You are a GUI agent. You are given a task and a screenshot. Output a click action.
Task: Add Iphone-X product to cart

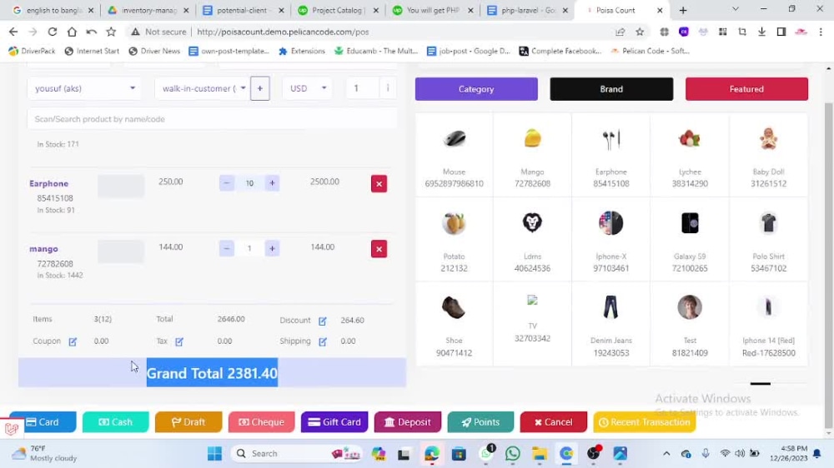click(x=611, y=240)
